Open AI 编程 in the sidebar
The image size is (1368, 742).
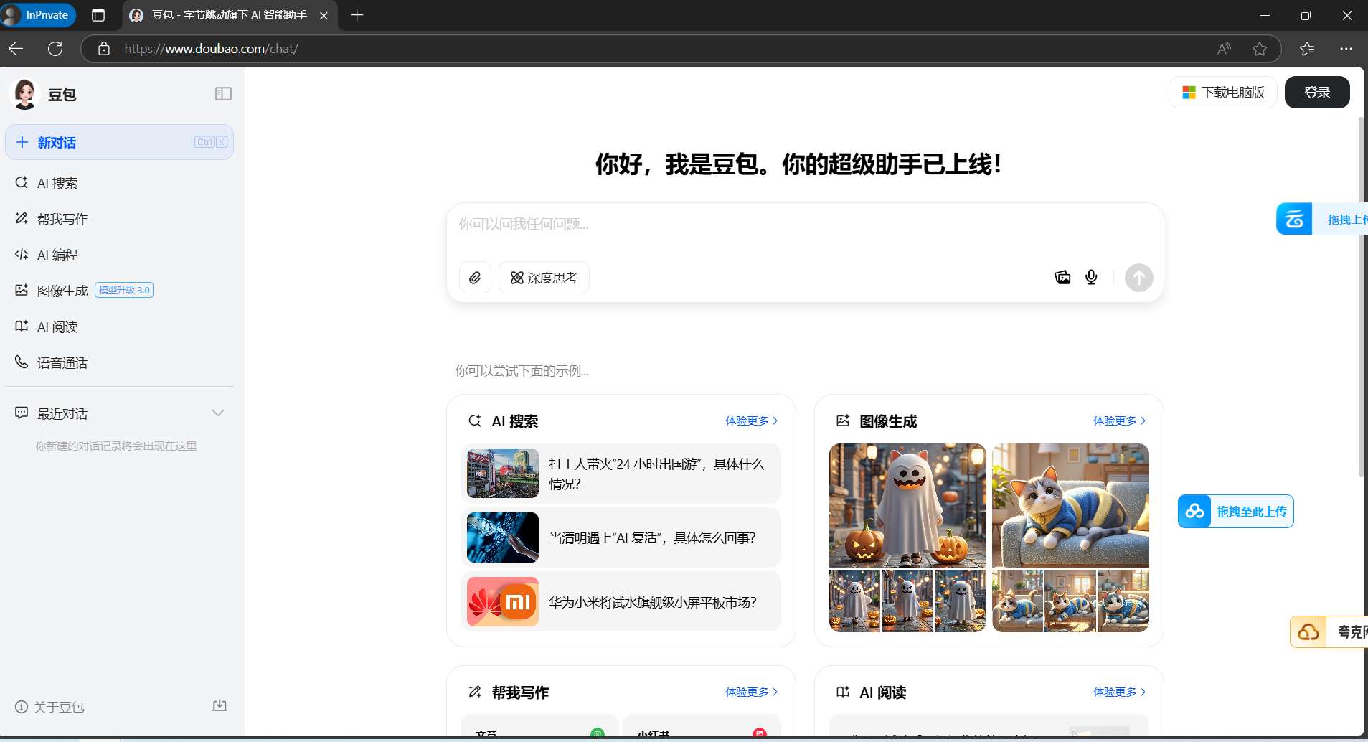(x=119, y=255)
